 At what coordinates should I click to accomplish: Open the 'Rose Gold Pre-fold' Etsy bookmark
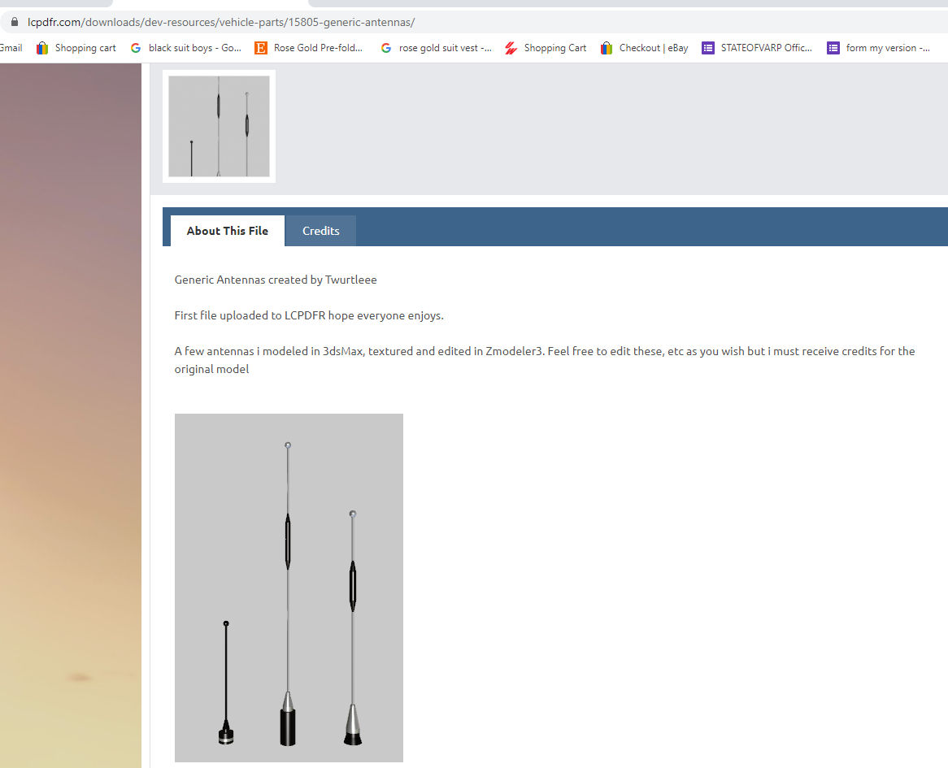[309, 48]
